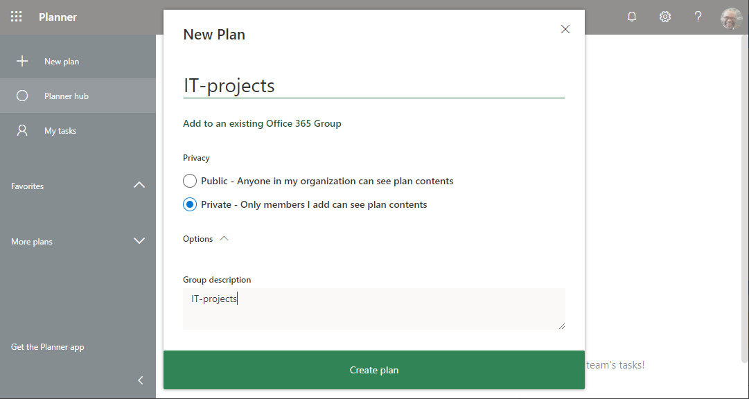The image size is (749, 399).
Task: Click the plan name field IT-projects
Action: pyautogui.click(x=374, y=85)
